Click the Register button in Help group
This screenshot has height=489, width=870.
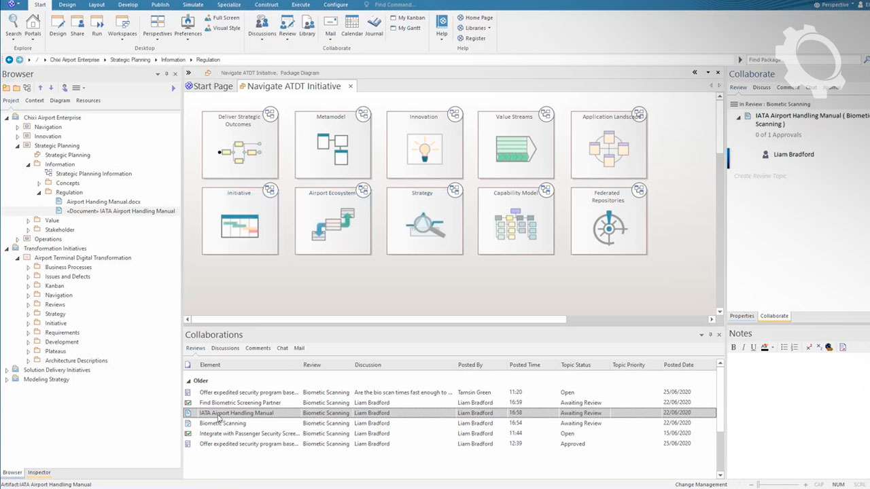point(474,38)
